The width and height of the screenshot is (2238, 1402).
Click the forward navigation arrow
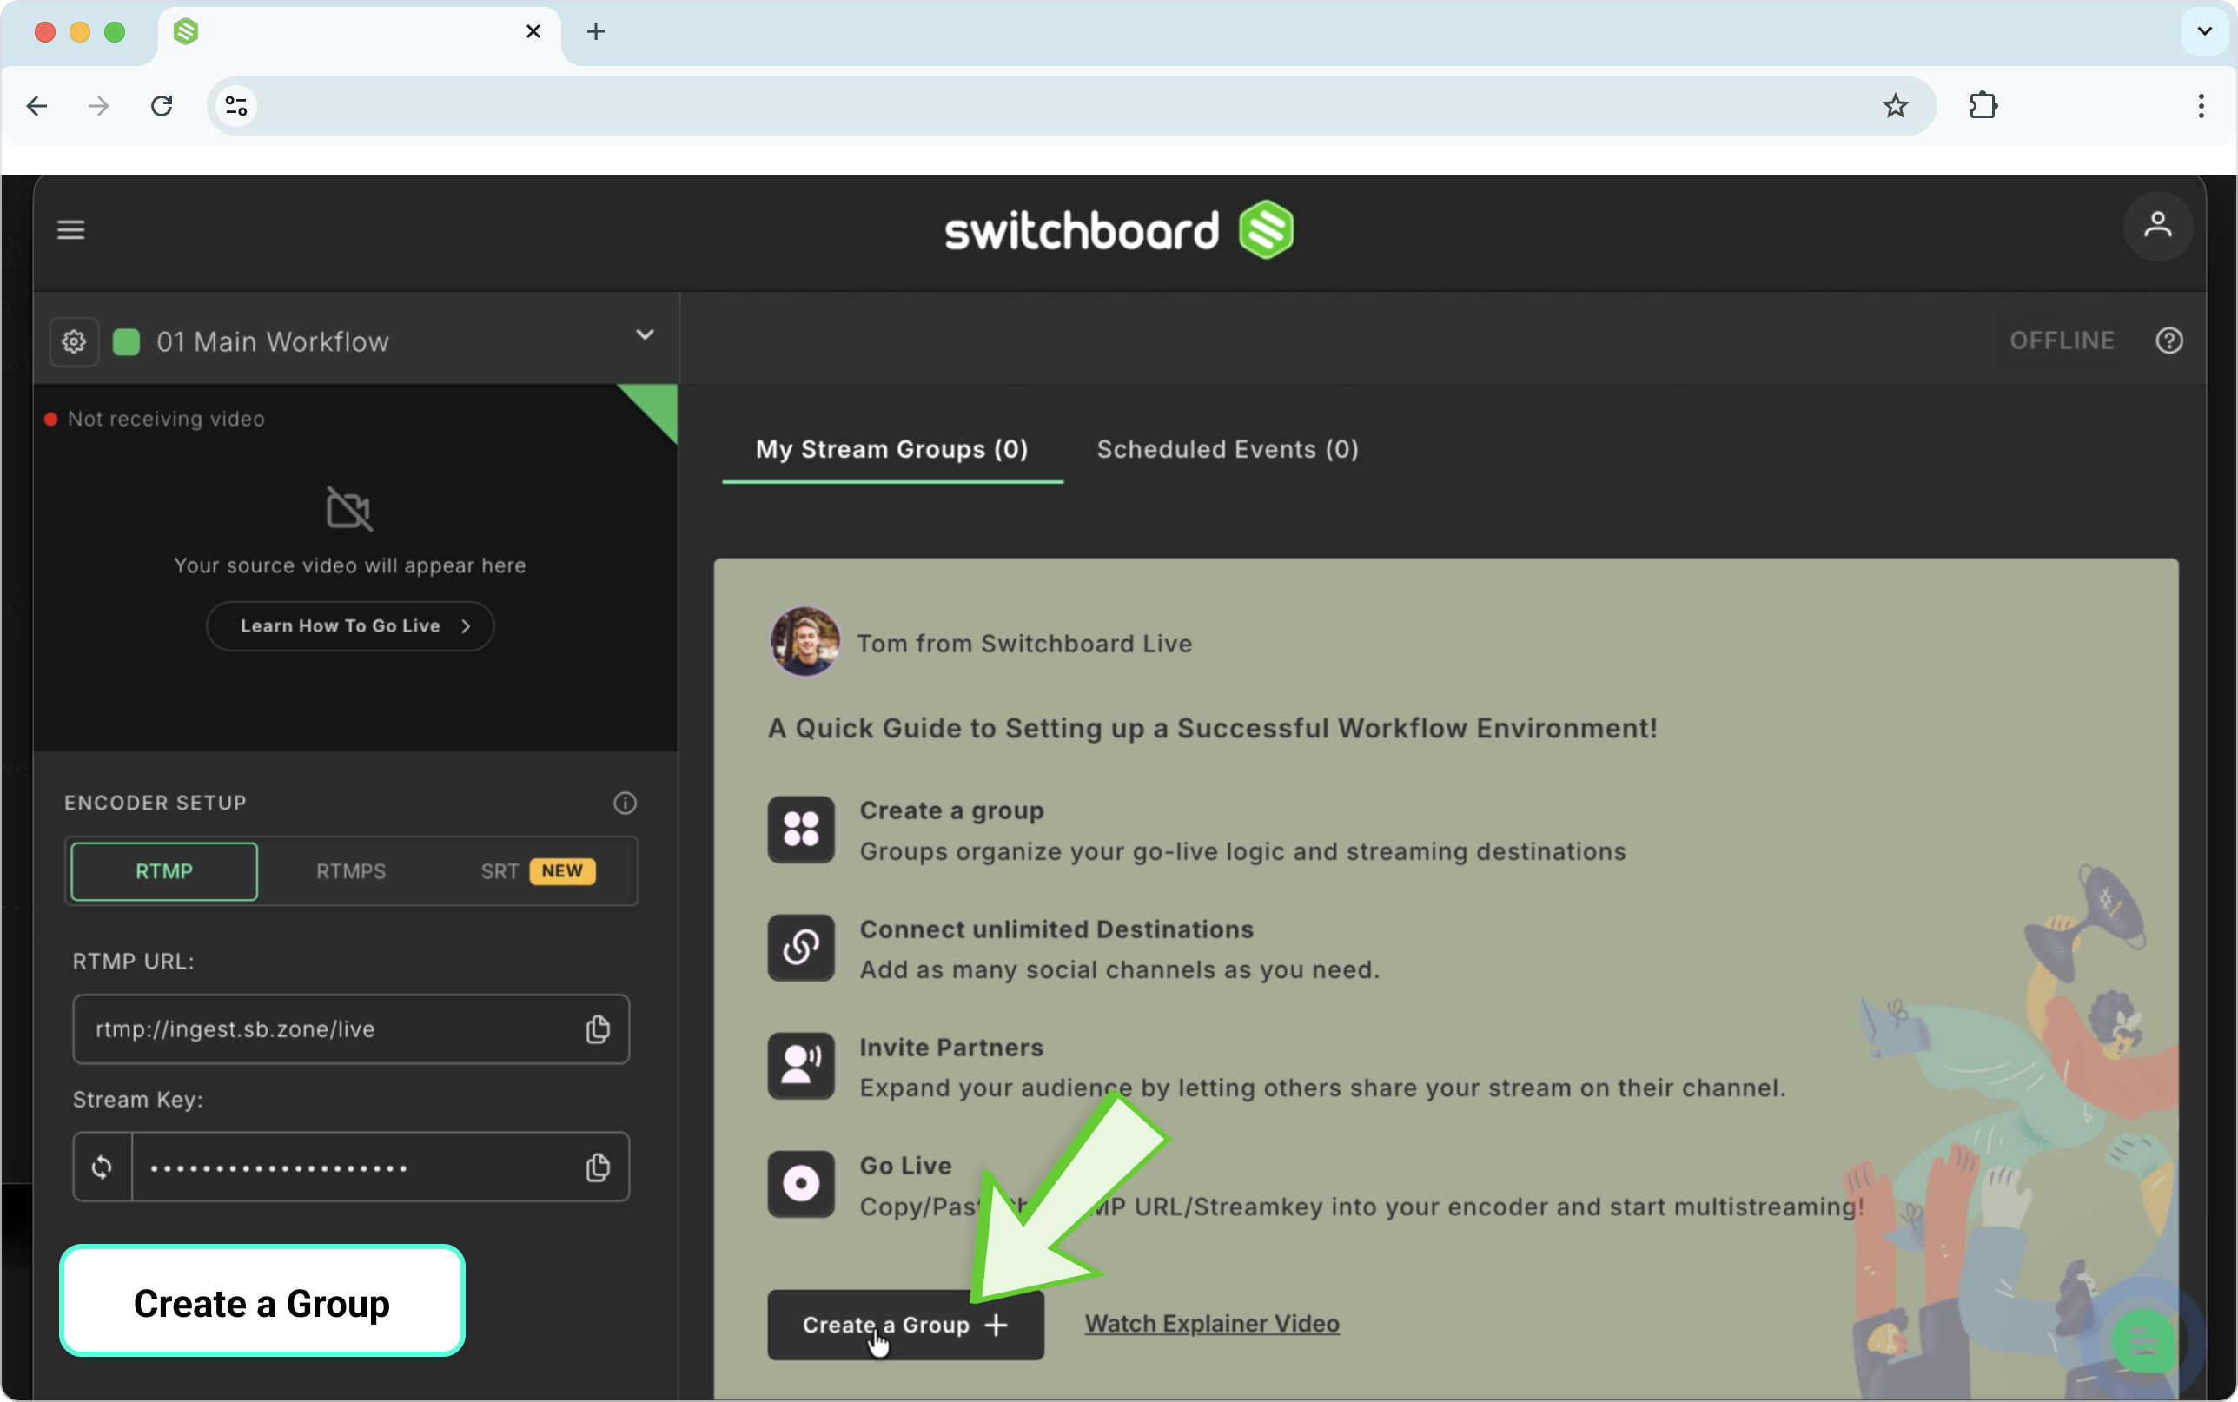tap(99, 106)
